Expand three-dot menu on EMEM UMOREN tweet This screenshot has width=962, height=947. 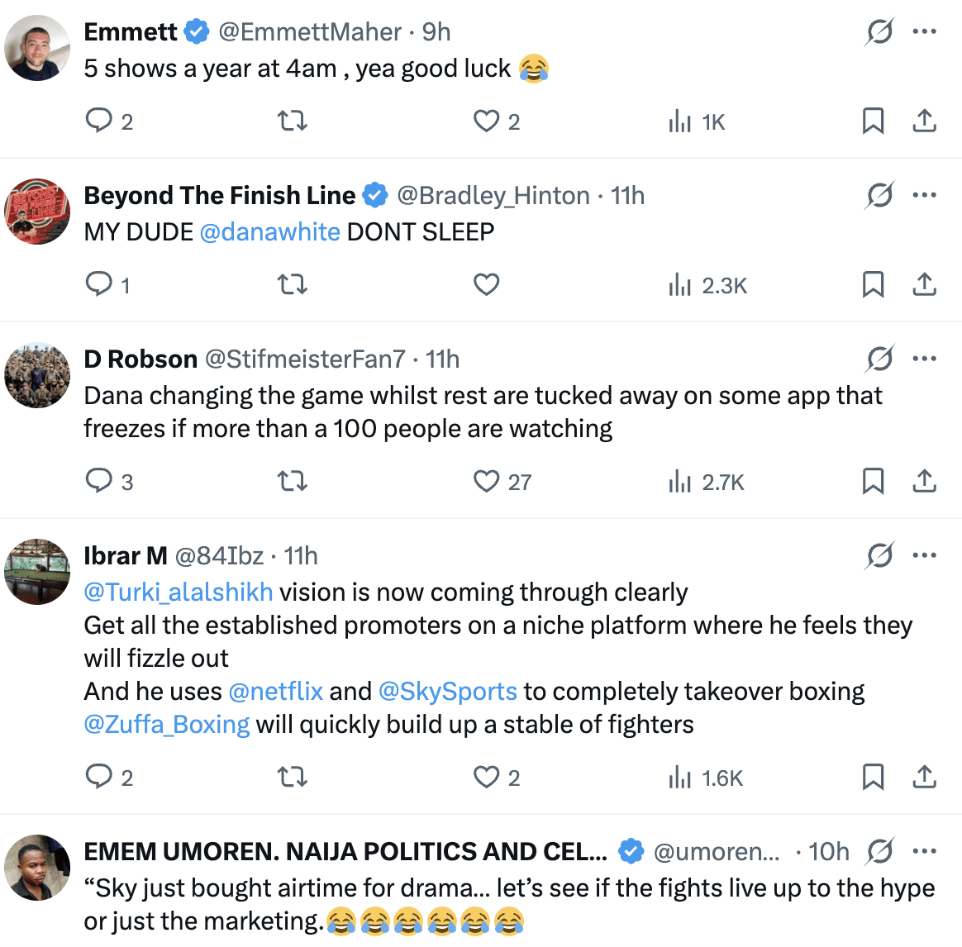click(x=924, y=852)
